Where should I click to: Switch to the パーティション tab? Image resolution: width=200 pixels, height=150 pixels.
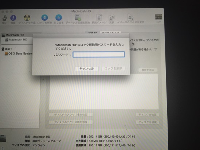[x=111, y=32]
